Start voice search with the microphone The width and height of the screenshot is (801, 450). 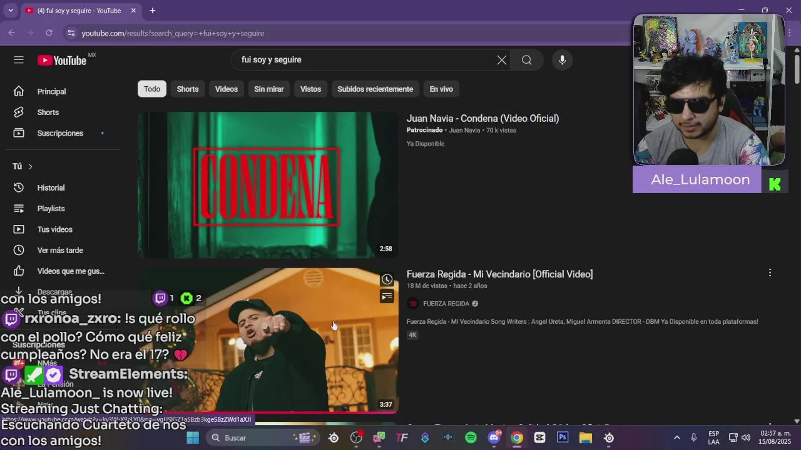(562, 60)
